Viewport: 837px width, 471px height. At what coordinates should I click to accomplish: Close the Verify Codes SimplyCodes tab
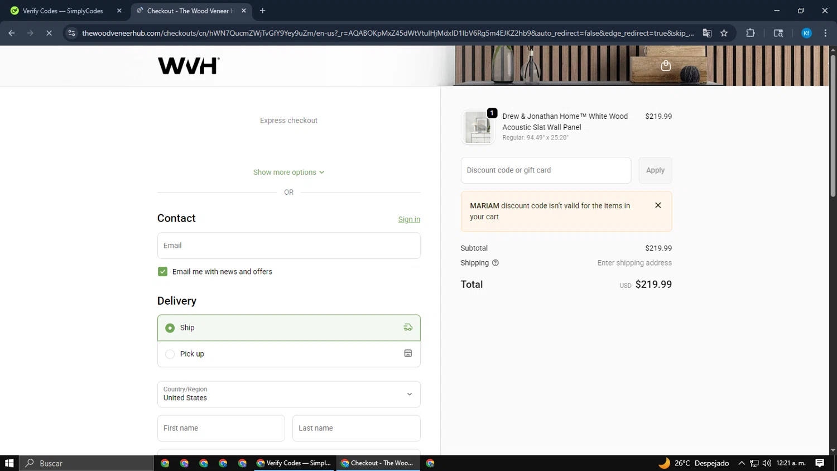(x=119, y=11)
